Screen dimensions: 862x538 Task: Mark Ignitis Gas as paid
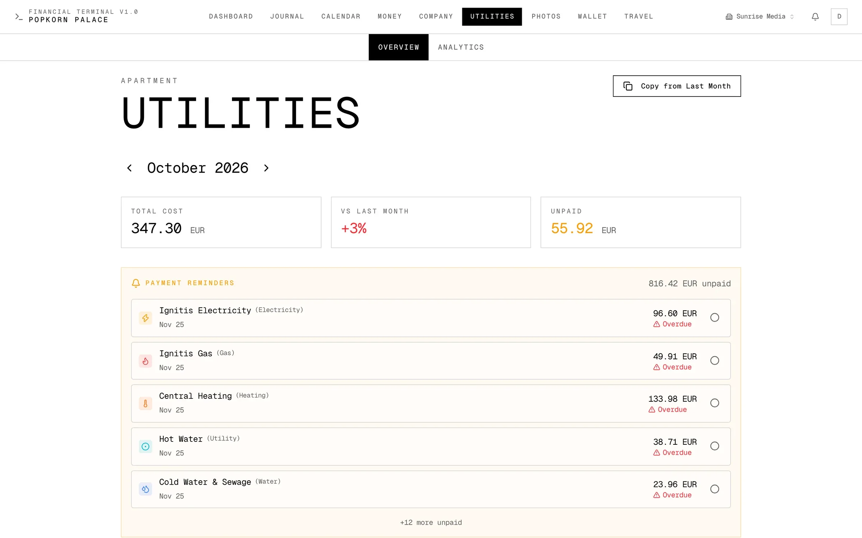tap(715, 360)
